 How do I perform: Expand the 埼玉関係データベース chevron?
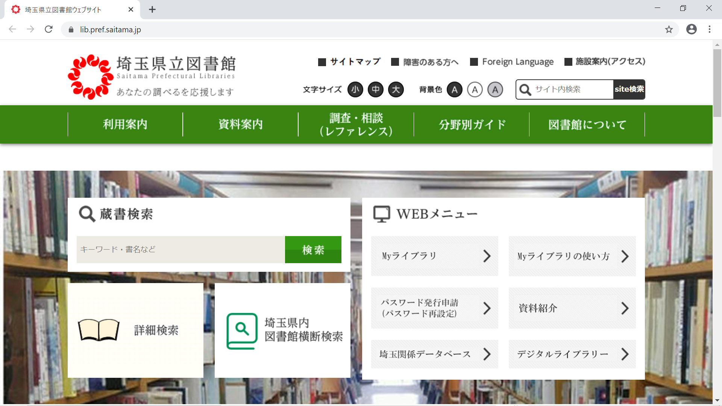[487, 354]
